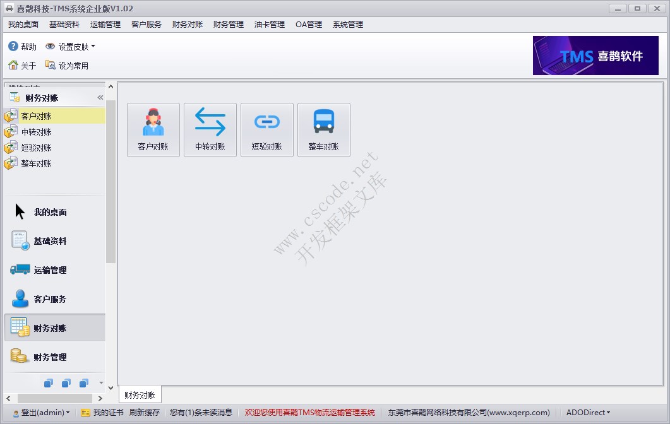Open 基础资料 in the navigation pane
The height and width of the screenshot is (424, 670).
coord(55,241)
